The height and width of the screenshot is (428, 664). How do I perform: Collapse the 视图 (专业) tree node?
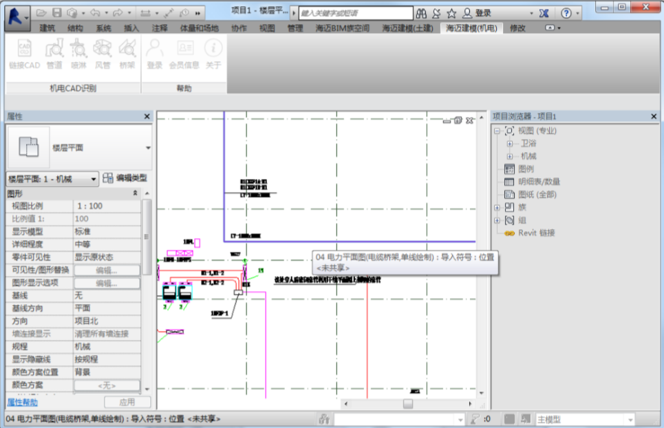coord(497,131)
